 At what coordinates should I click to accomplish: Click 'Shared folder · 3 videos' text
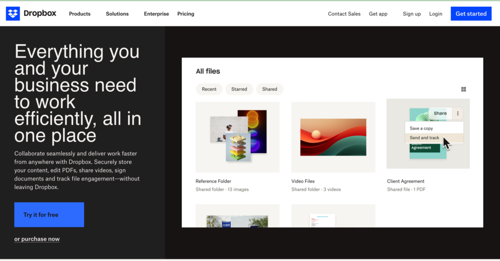(316, 190)
